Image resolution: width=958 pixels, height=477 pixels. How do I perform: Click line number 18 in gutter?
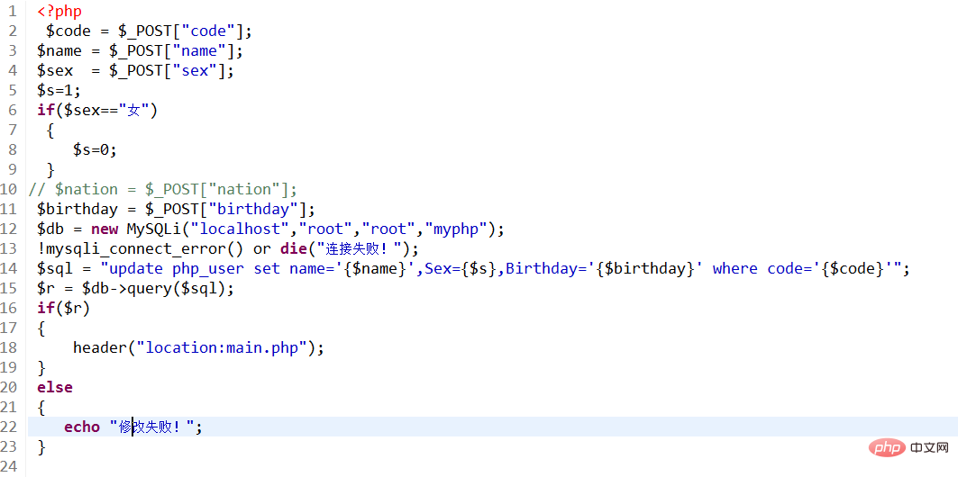pyautogui.click(x=9, y=347)
